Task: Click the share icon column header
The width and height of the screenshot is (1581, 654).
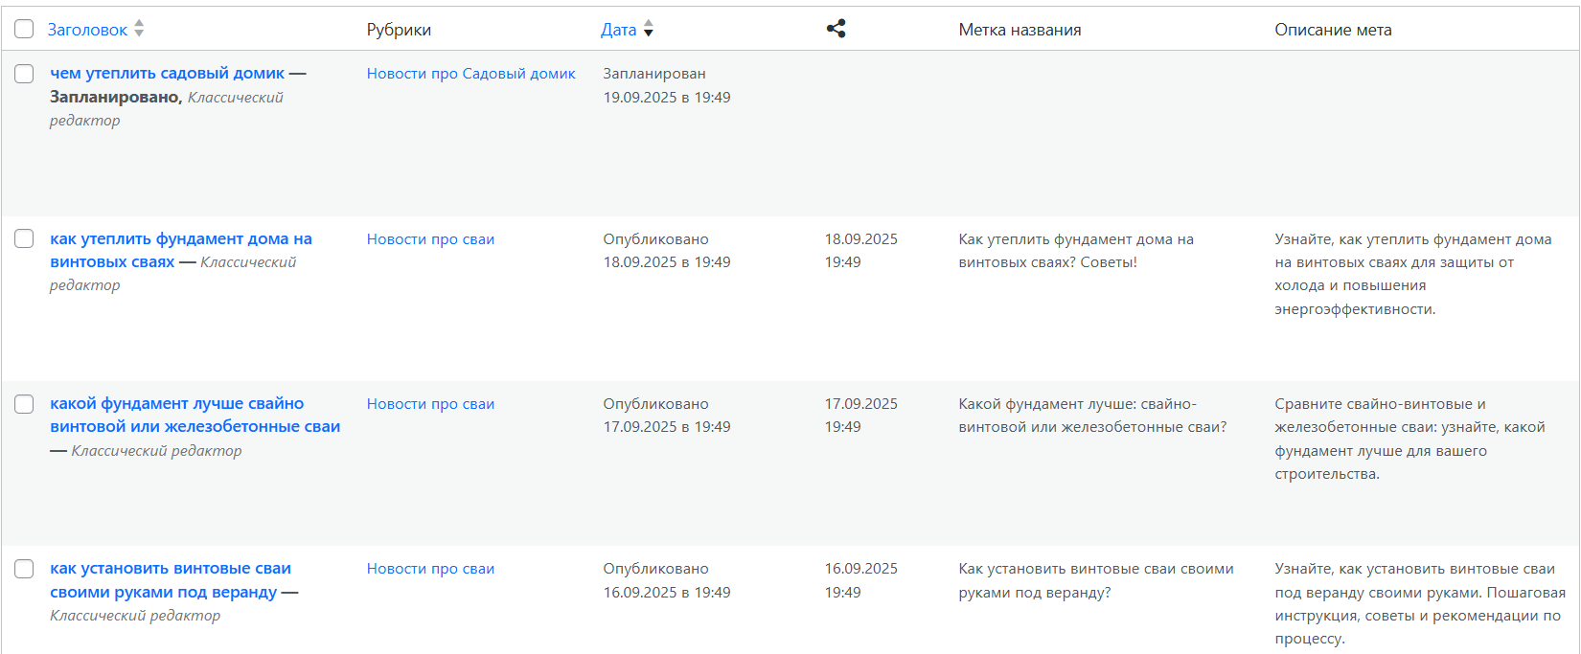Action: pyautogui.click(x=836, y=29)
